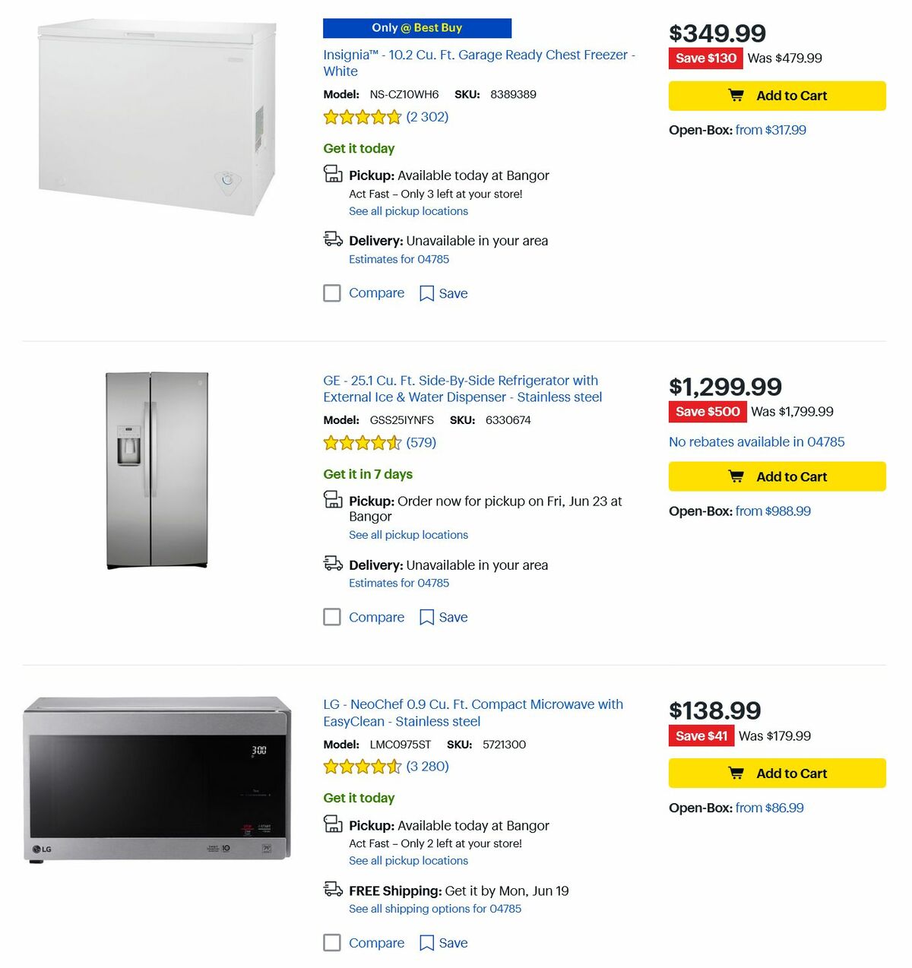Expand all pickup locations for the GE refrigerator
The height and width of the screenshot is (968, 912).
point(408,534)
